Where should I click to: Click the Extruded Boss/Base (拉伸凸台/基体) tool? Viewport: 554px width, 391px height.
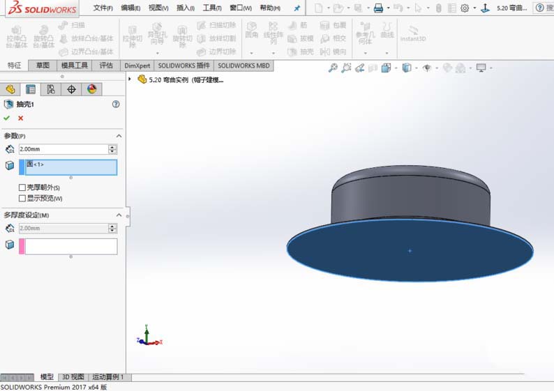(x=17, y=37)
